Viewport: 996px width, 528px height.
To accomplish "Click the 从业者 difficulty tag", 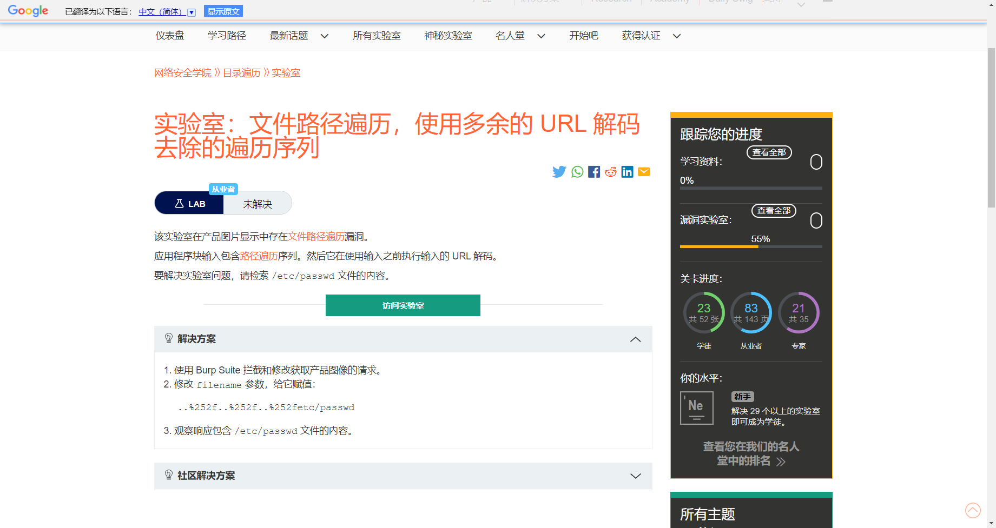I will click(223, 189).
